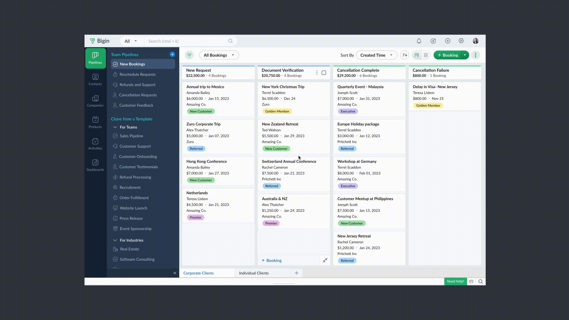Viewport: 569px width, 320px height.
Task: Open the settings gear icon
Action: point(461,41)
